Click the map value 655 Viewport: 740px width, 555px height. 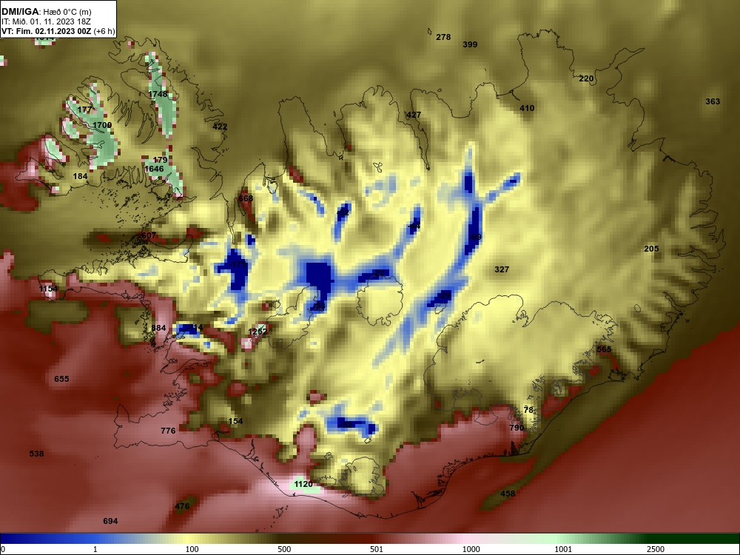point(61,379)
